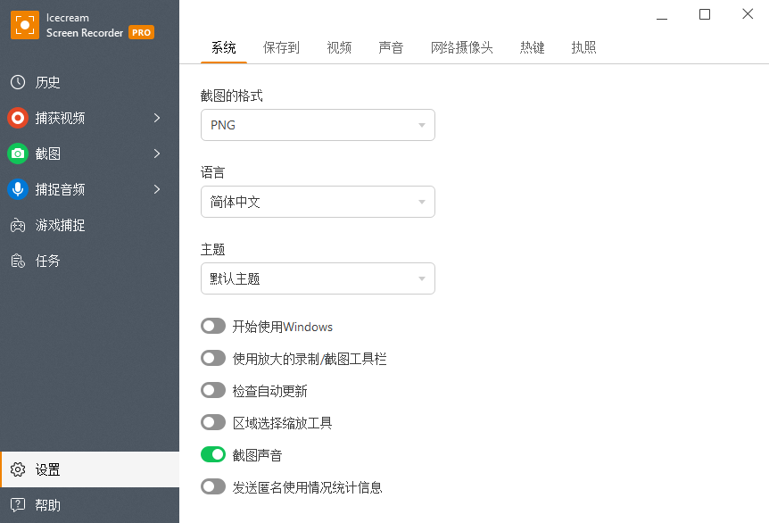Click the Icecream Screen Recorder logo

(24, 25)
